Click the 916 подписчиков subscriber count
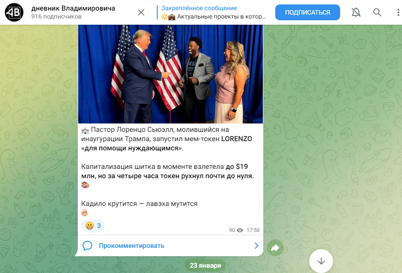The image size is (402, 273). pyautogui.click(x=57, y=17)
